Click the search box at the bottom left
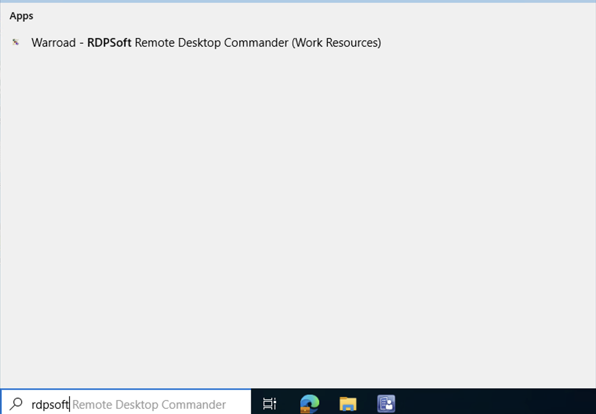This screenshot has height=414, width=596. pyautogui.click(x=118, y=404)
